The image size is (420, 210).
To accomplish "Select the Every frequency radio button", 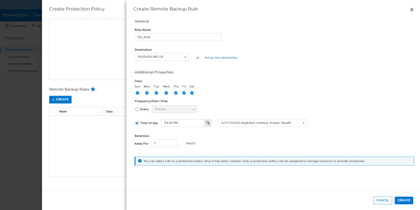I will 137,109.
